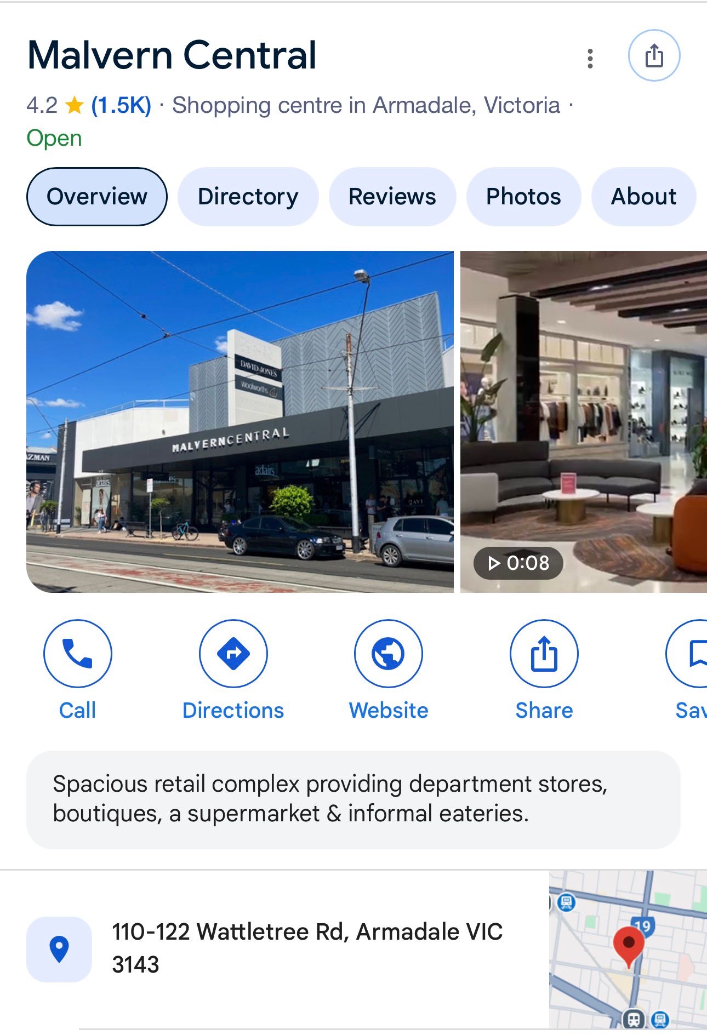Open the Website globe icon
The width and height of the screenshot is (707, 1035).
coord(389,654)
